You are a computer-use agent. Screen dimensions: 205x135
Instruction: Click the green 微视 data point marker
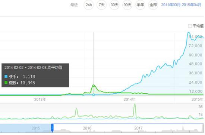(x=94, y=86)
